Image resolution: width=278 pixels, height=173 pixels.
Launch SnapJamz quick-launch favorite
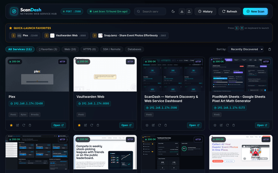pyautogui.click(x=129, y=36)
